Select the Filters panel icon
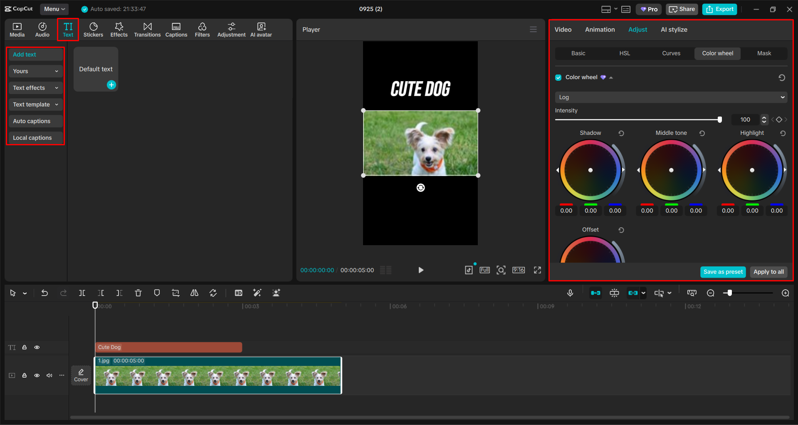Image resolution: width=798 pixels, height=425 pixels. click(x=202, y=29)
